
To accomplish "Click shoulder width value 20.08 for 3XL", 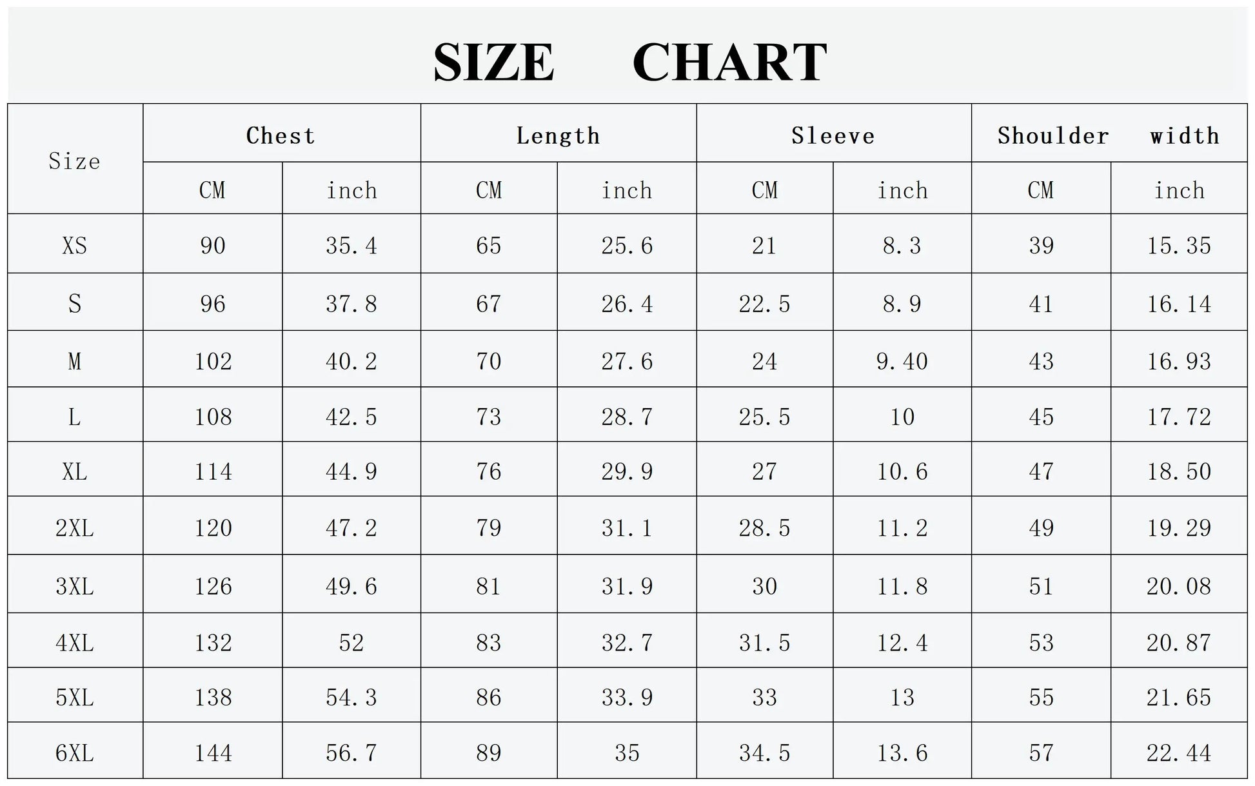I will pos(1179,586).
